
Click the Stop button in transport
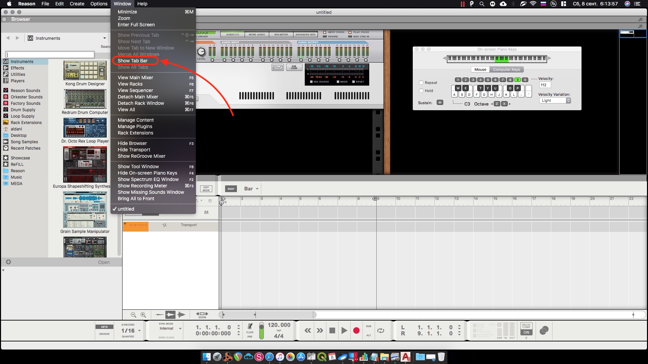click(332, 331)
